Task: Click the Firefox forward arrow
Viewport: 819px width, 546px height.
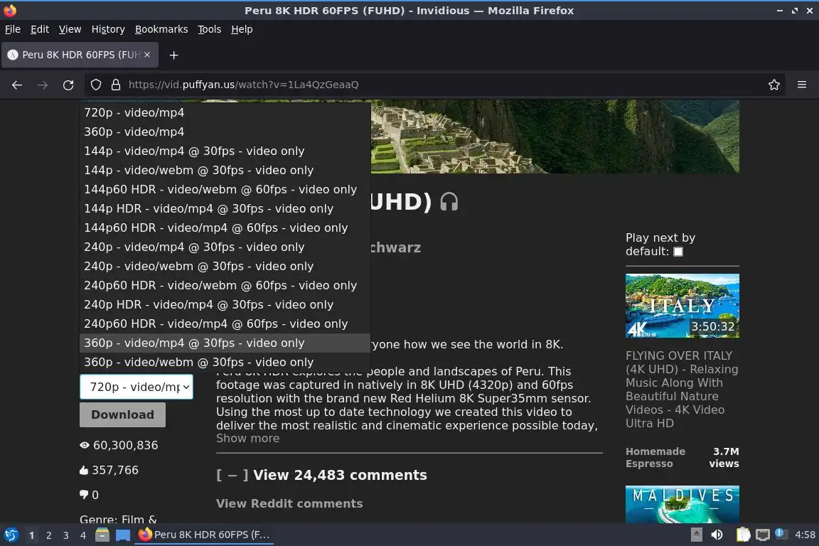Action: pos(43,85)
